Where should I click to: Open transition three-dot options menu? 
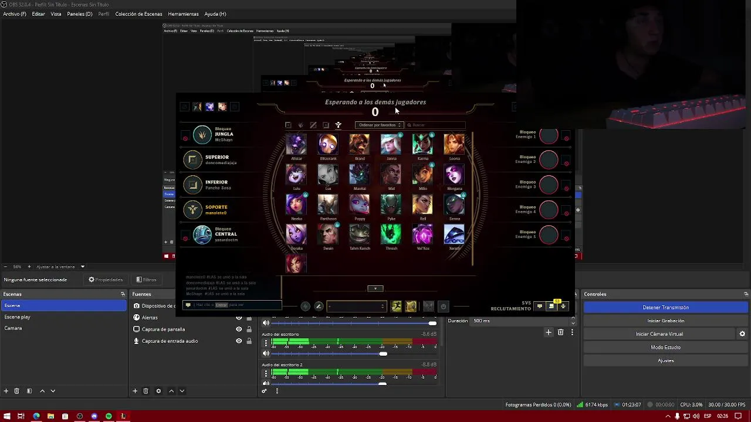point(572,332)
